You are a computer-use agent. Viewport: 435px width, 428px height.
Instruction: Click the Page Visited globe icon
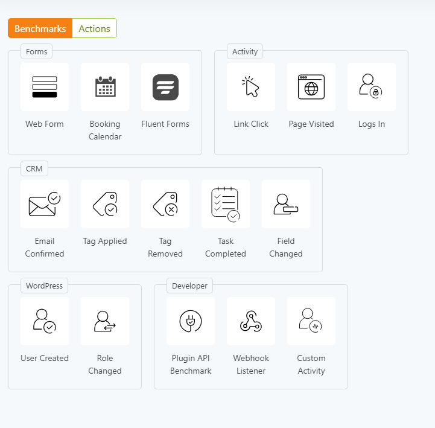click(x=311, y=87)
